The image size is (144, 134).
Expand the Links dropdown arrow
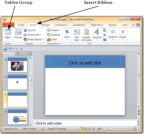(x=67, y=39)
